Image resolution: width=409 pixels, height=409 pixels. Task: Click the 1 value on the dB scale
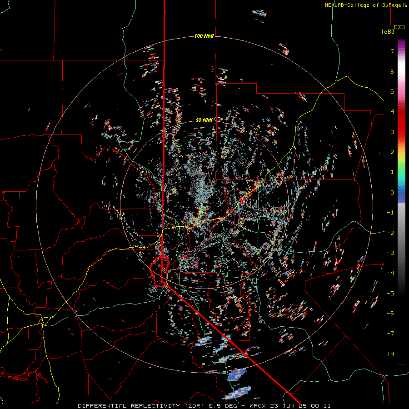[x=392, y=172]
